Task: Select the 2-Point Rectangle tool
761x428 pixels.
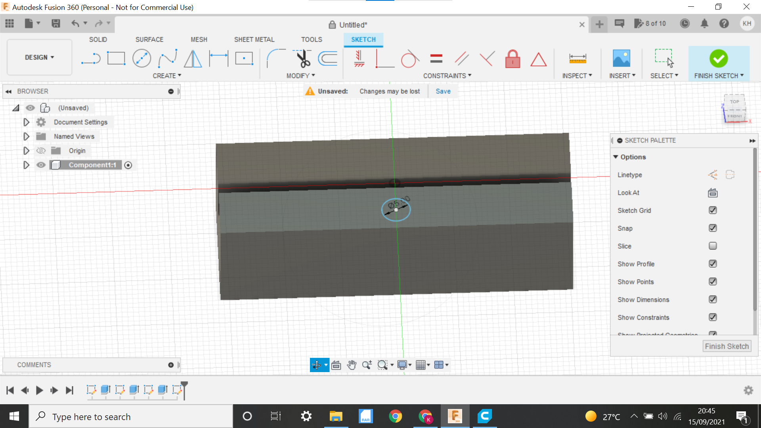Action: [116, 59]
